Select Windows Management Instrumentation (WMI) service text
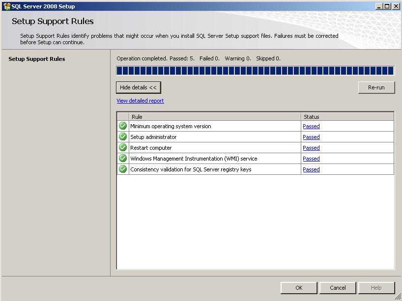 point(194,159)
